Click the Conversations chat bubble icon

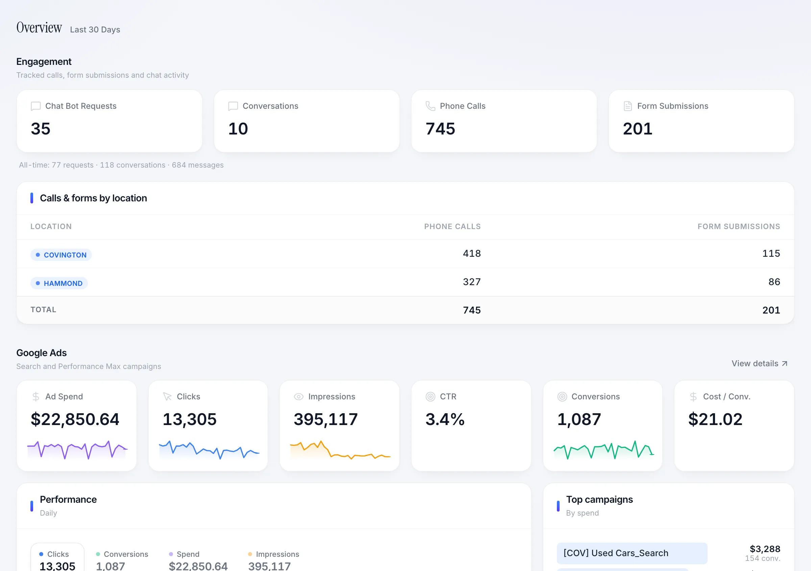click(233, 106)
